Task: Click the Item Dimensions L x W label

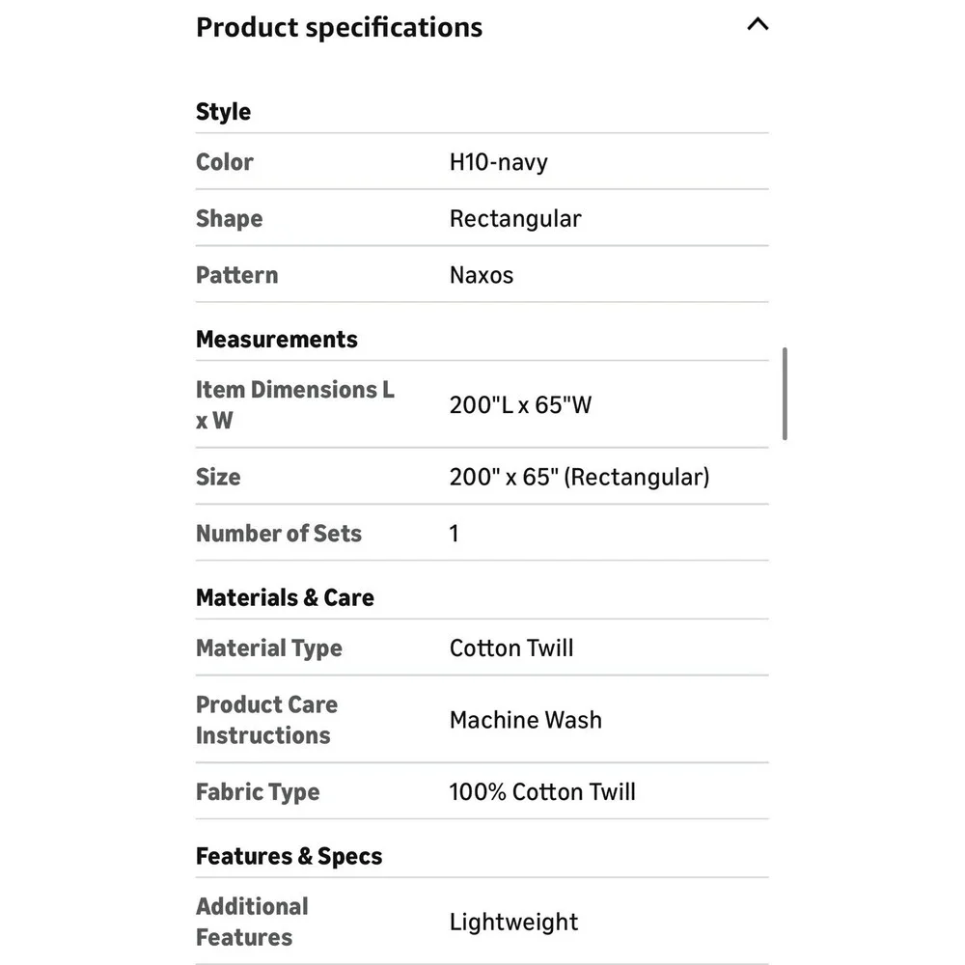Action: [294, 405]
